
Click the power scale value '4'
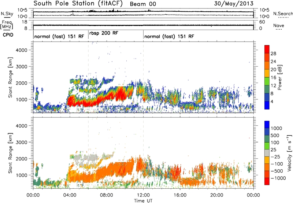pos(272,102)
